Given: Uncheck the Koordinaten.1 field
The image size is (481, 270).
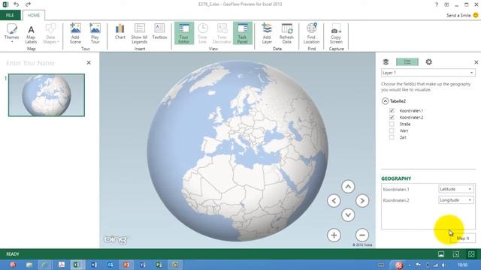Looking at the screenshot, I should 392,110.
